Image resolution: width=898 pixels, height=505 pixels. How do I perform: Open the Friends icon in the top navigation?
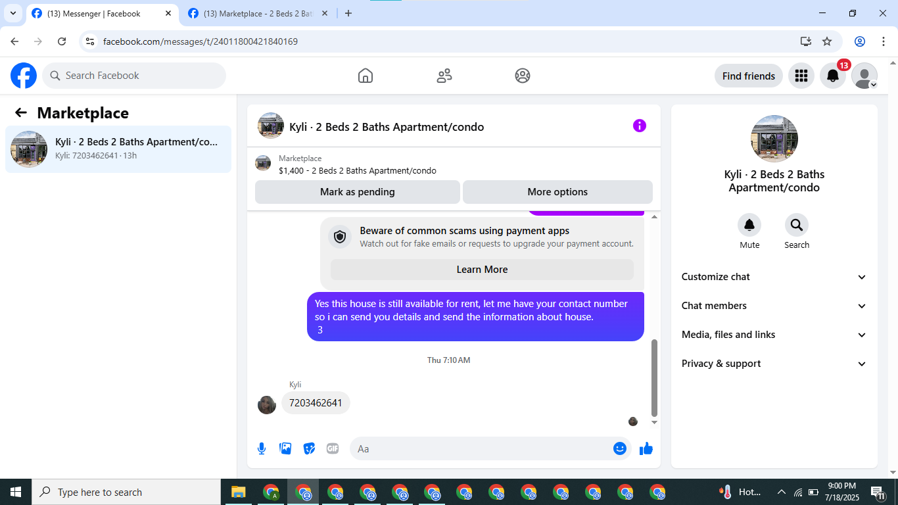[x=444, y=76]
